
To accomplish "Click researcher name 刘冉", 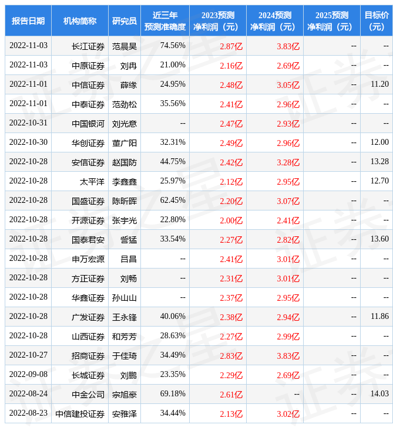I will tap(129, 66).
